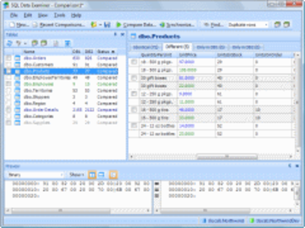
Task: Open the Tools menu
Action: [x=59, y=15]
